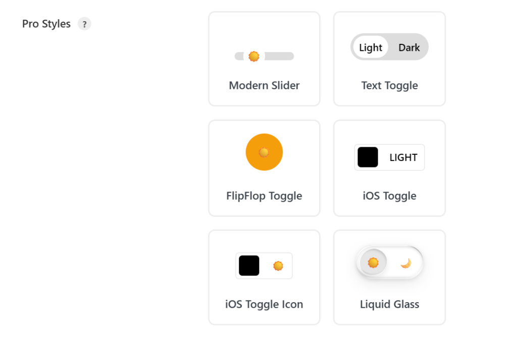The height and width of the screenshot is (348, 517).
Task: Click the orange sun in the FlipFlop Toggle preview
Action: [x=264, y=152]
